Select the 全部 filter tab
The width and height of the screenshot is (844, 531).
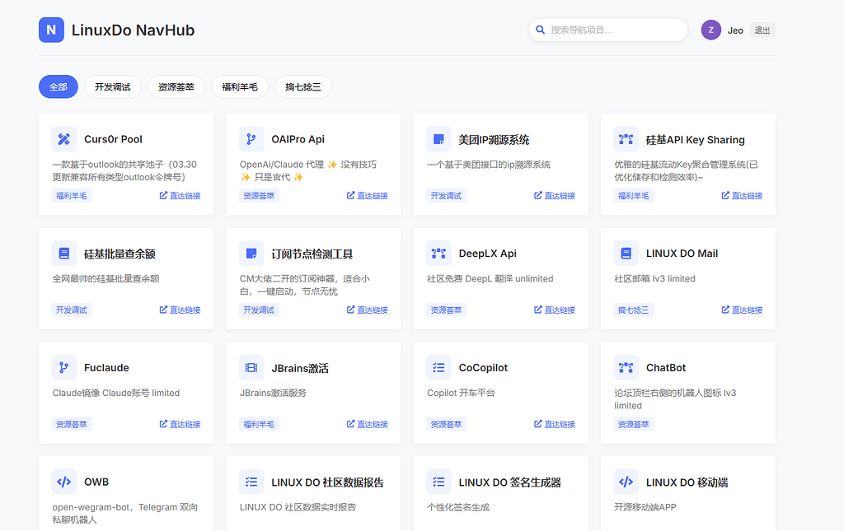pyautogui.click(x=59, y=86)
